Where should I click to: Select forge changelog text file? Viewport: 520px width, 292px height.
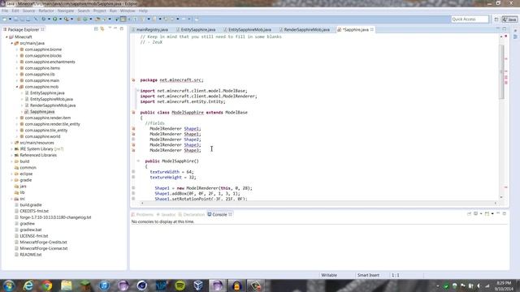coord(55,217)
